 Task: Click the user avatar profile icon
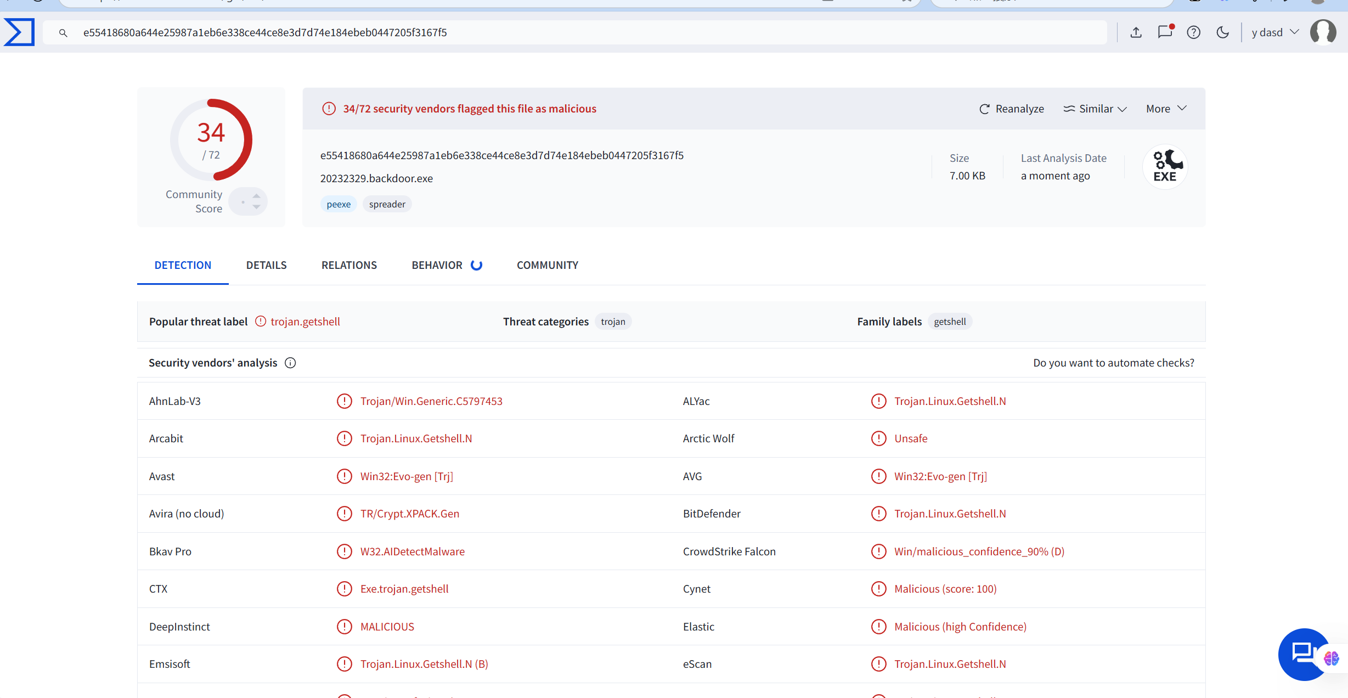(1323, 32)
